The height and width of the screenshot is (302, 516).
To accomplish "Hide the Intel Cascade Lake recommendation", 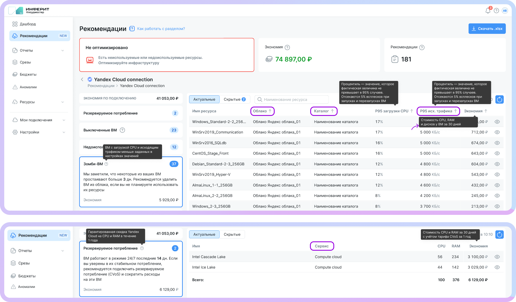I will (x=497, y=257).
